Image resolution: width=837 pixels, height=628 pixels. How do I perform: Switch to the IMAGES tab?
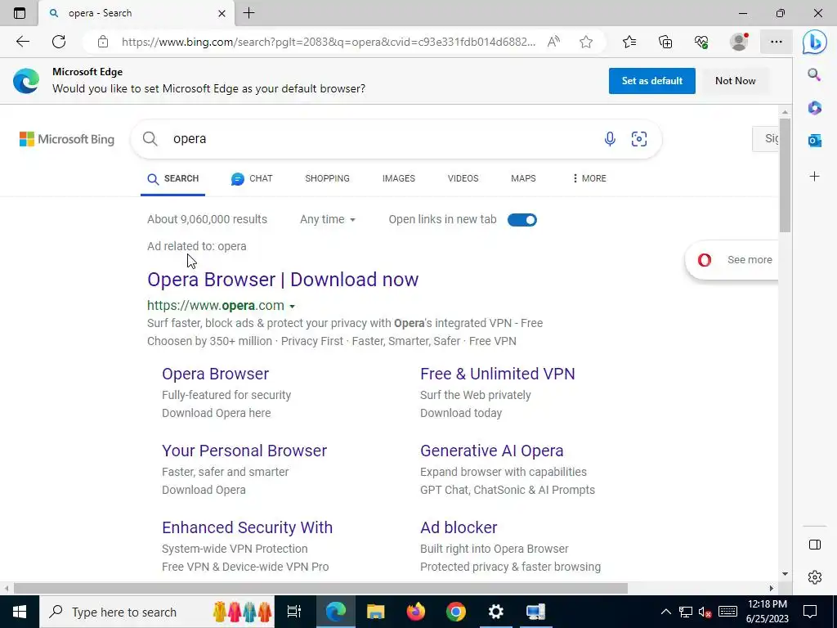click(x=398, y=178)
